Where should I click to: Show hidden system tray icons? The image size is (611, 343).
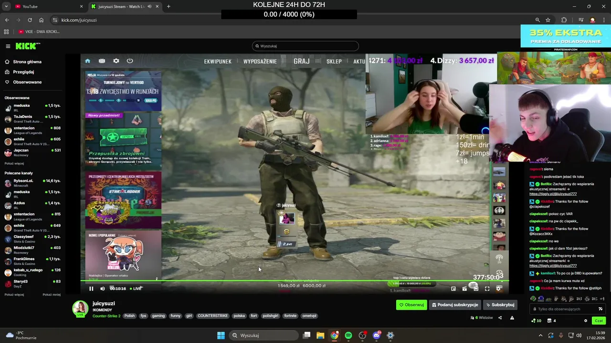pyautogui.click(x=540, y=335)
